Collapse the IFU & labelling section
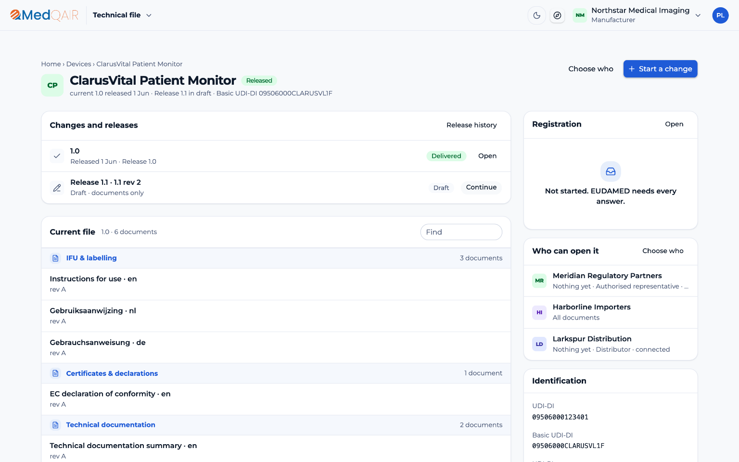 click(276, 258)
